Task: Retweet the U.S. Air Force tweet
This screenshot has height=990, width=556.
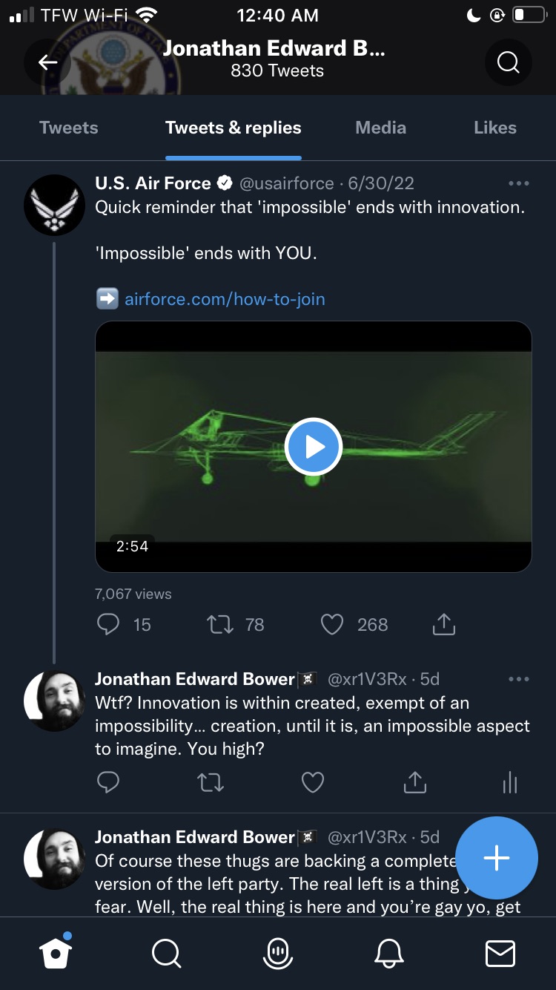Action: pos(219,624)
